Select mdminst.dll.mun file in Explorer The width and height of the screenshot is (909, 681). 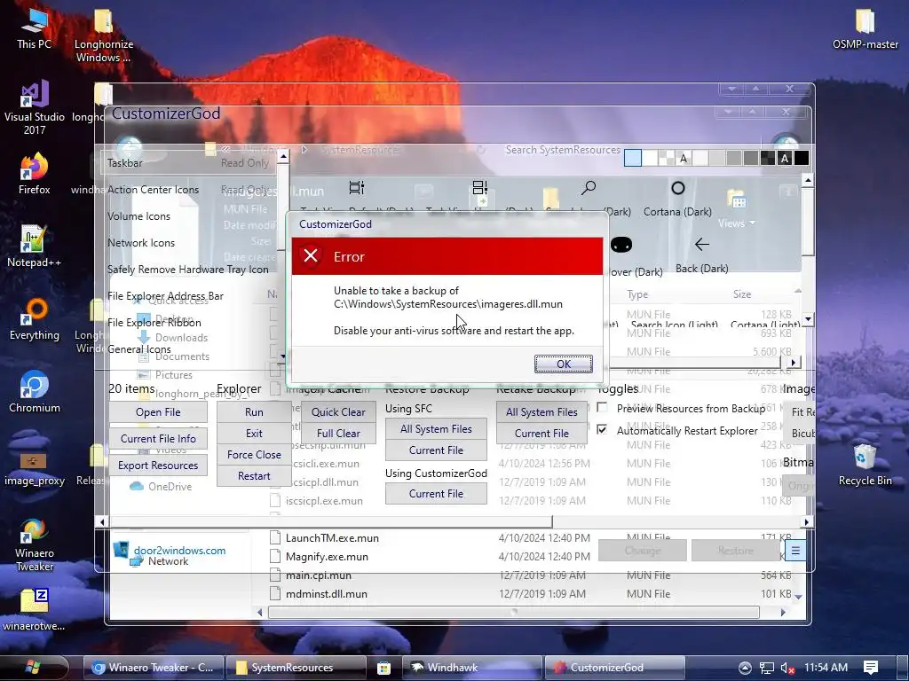point(327,593)
